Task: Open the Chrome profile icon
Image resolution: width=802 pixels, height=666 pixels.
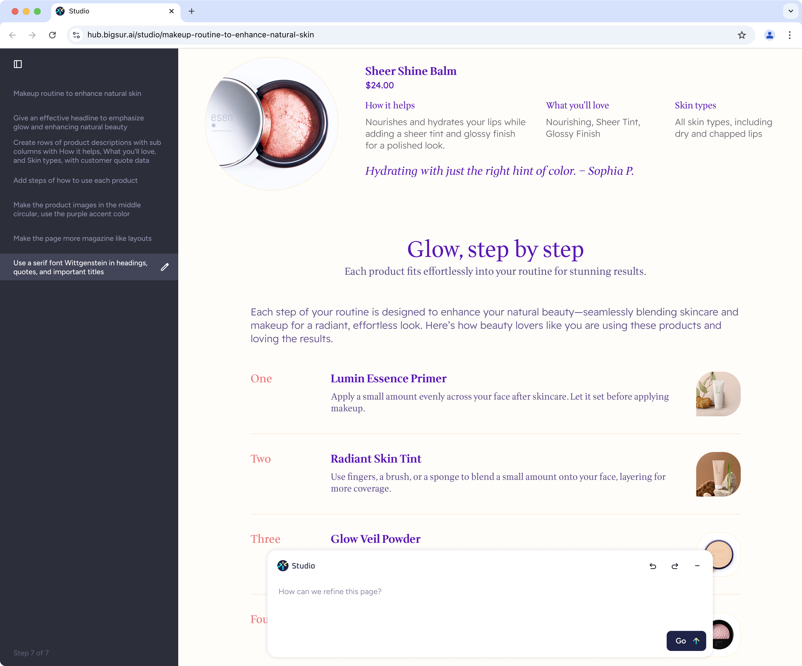Action: pos(769,35)
